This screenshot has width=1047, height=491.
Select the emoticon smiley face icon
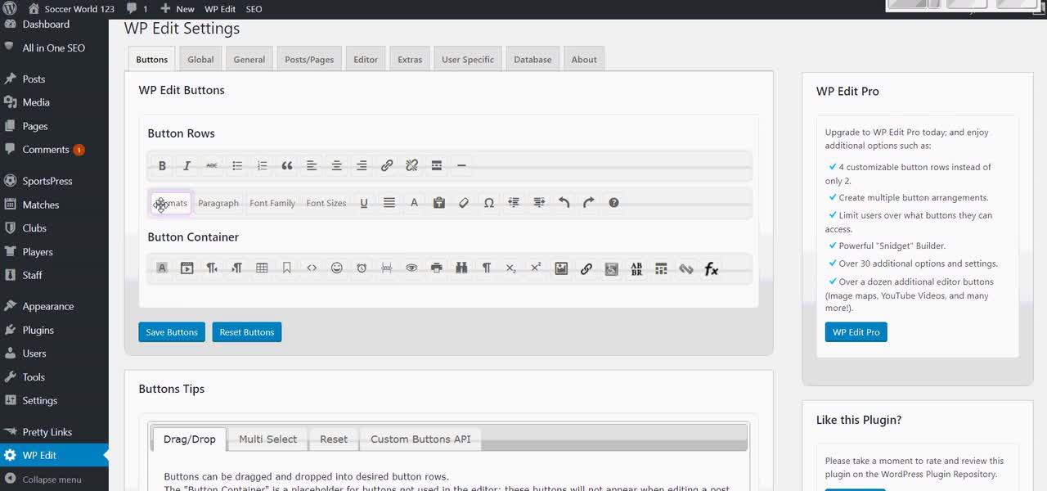coord(336,268)
